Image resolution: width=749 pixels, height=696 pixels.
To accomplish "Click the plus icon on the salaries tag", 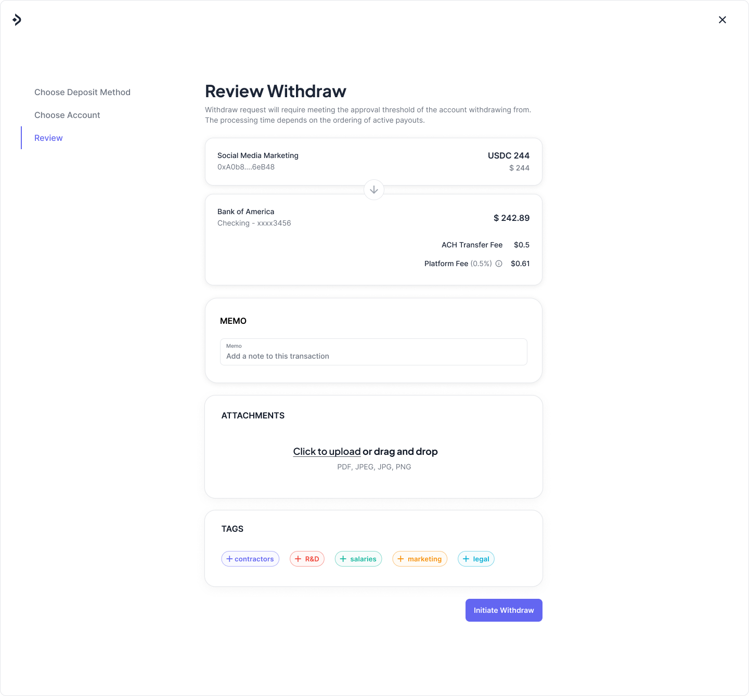I will (x=343, y=559).
